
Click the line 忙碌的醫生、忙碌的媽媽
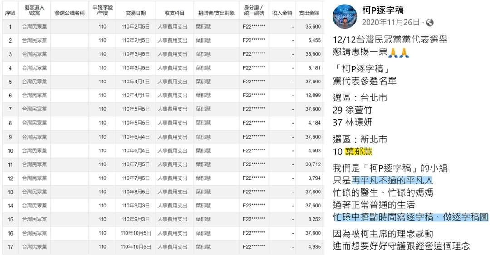click(383, 192)
